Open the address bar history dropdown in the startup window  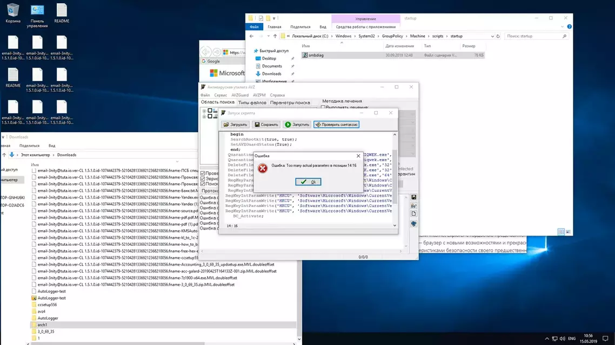tap(492, 36)
